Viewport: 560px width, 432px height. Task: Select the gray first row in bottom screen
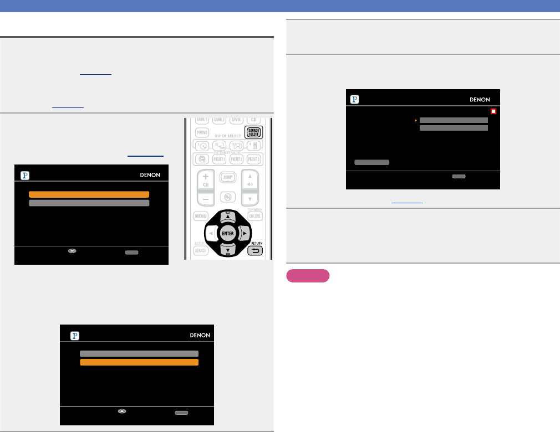point(139,353)
